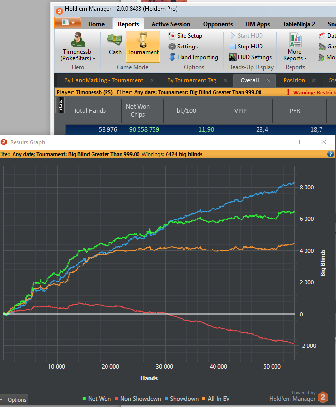The width and height of the screenshot is (336, 407).
Task: Close the By Tournament Tag tab
Action: [x=225, y=80]
